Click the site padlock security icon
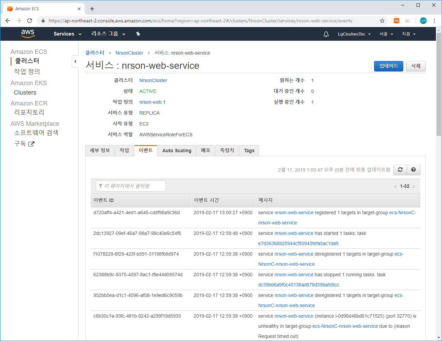442x341 pixels. (x=43, y=21)
